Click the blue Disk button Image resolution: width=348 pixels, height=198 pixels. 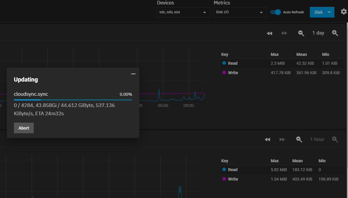(x=318, y=12)
